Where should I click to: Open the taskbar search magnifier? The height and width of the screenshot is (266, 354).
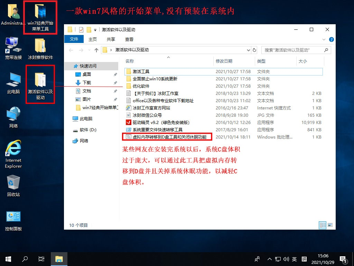pyautogui.click(x=25, y=259)
